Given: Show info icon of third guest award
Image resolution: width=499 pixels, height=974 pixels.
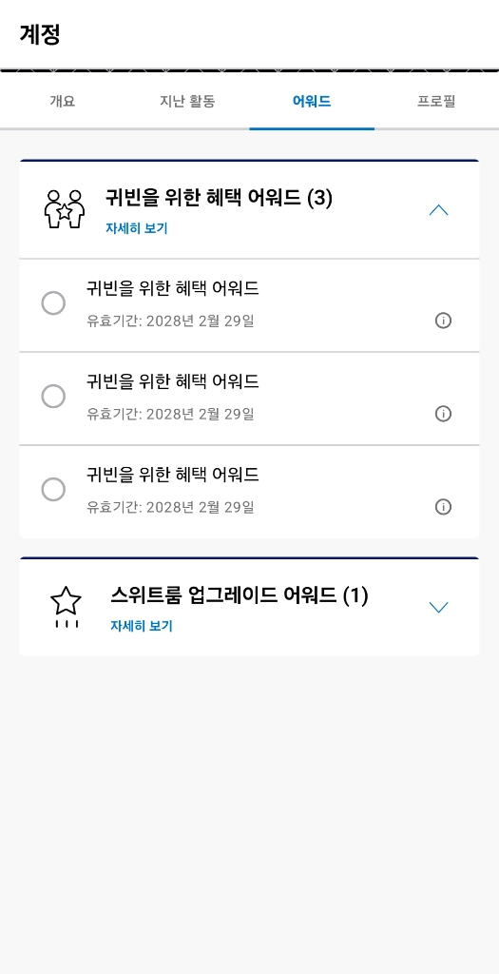Looking at the screenshot, I should tap(443, 507).
